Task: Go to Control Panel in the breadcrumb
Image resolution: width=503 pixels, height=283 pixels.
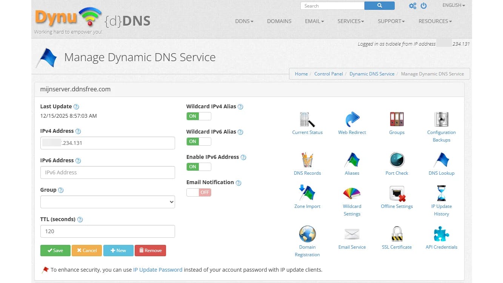Action: coord(329,74)
